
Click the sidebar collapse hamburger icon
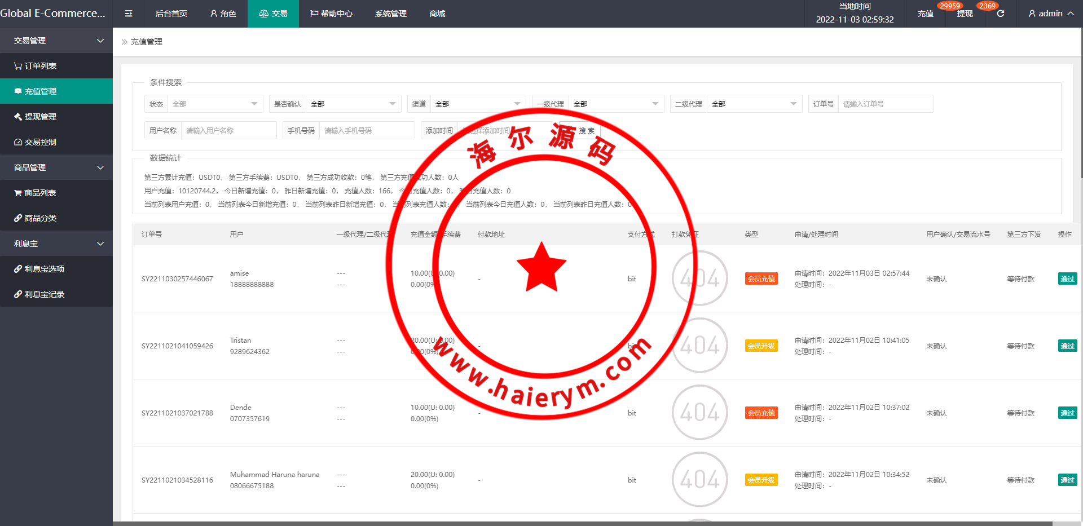coord(129,14)
